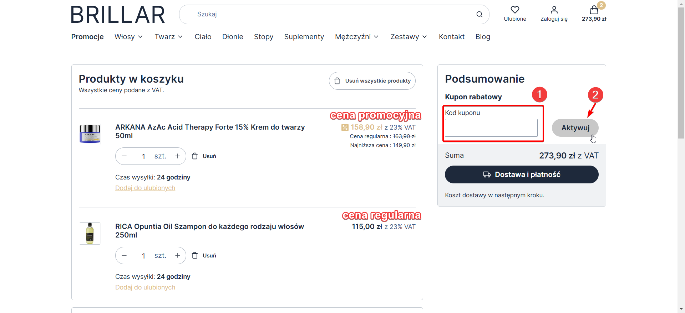This screenshot has height=313, width=685.
Task: Click ARKANA cream quantity value field
Action: (x=143, y=156)
